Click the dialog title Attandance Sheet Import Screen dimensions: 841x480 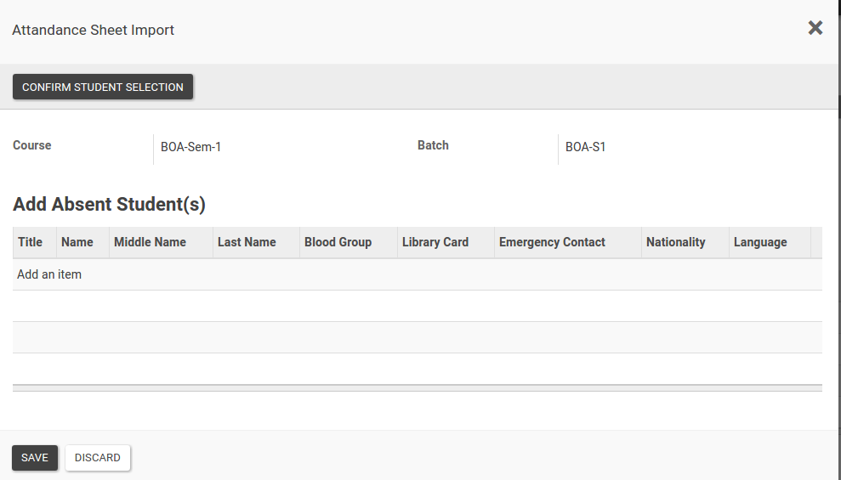click(94, 30)
